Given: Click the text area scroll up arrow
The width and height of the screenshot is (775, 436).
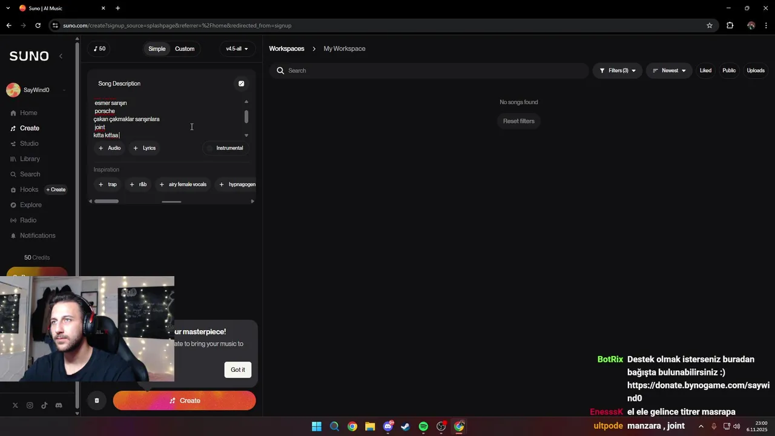Looking at the screenshot, I should click(246, 101).
